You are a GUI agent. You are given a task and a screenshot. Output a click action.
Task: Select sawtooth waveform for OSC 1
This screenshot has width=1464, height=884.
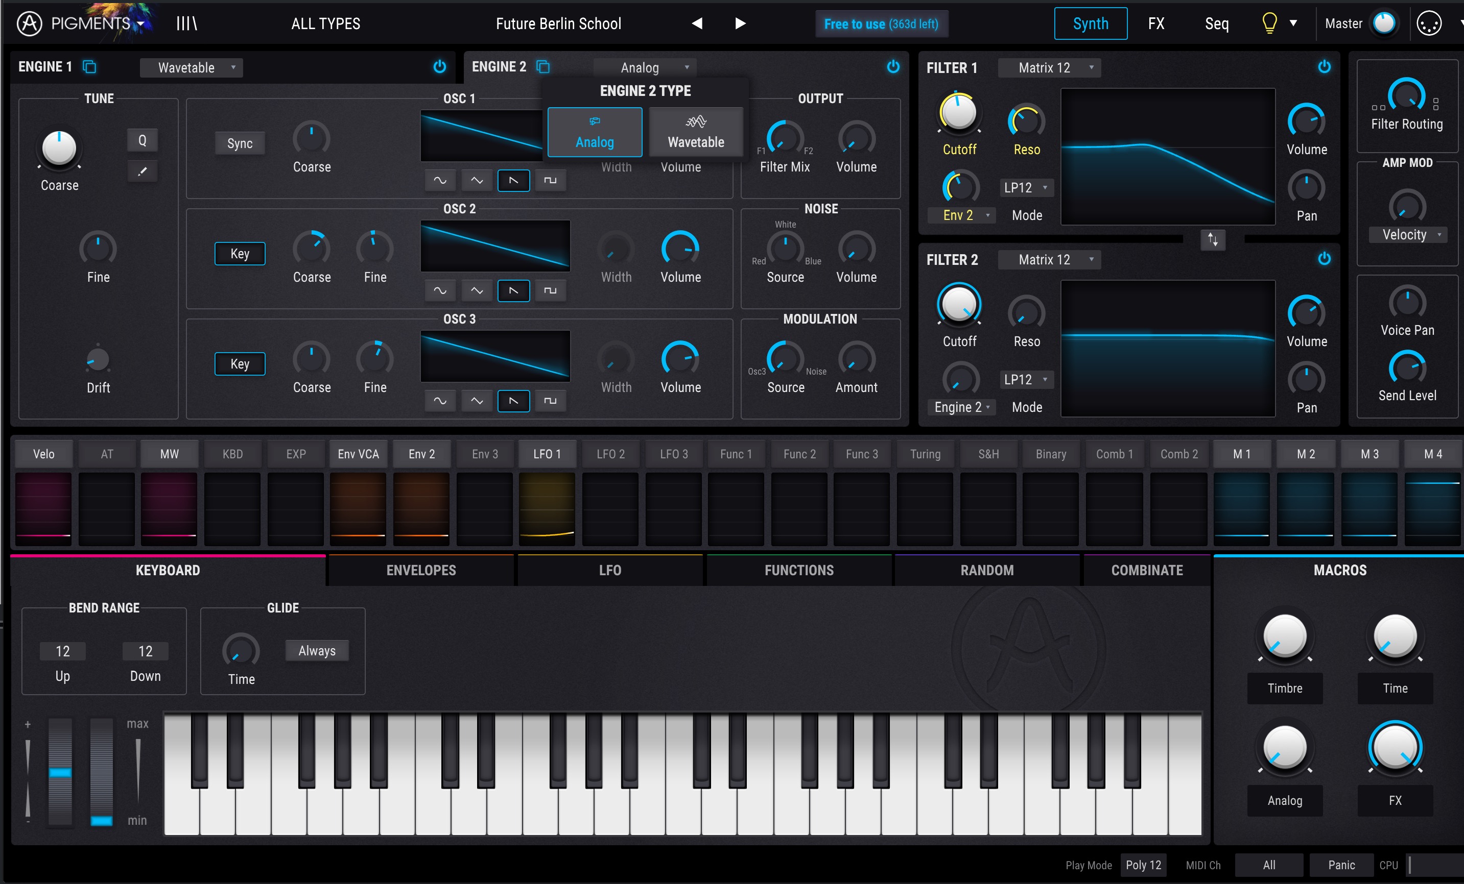(513, 181)
